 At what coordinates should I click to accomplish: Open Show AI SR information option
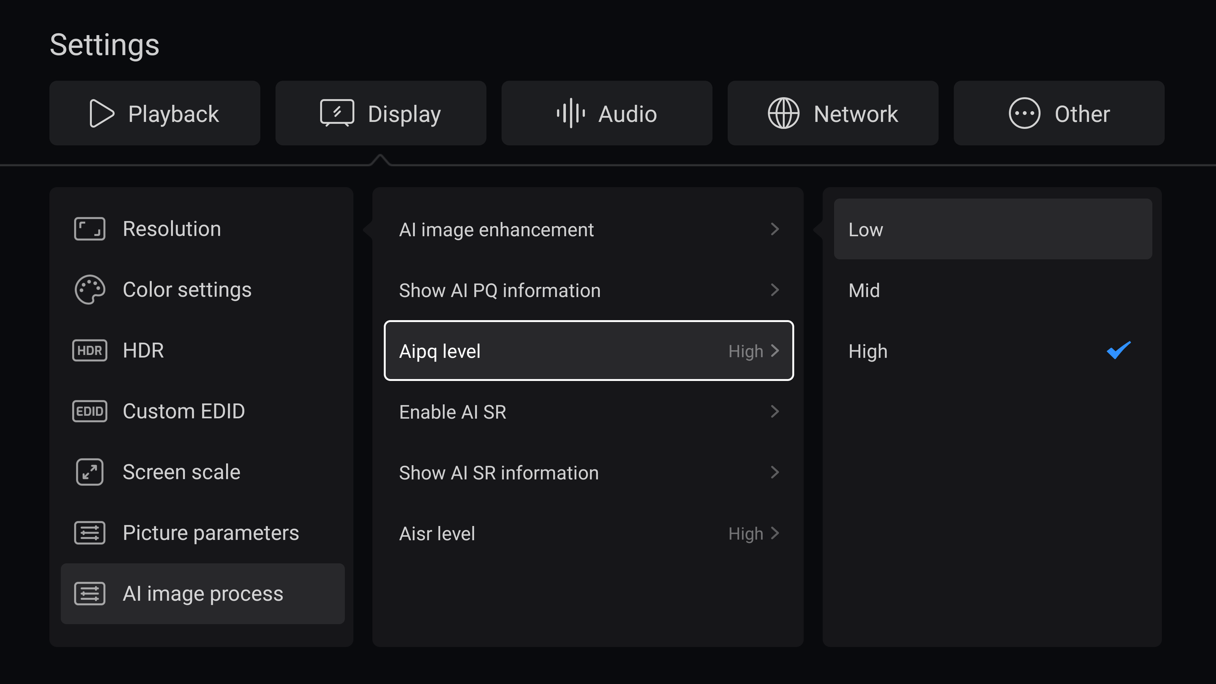pyautogui.click(x=589, y=472)
